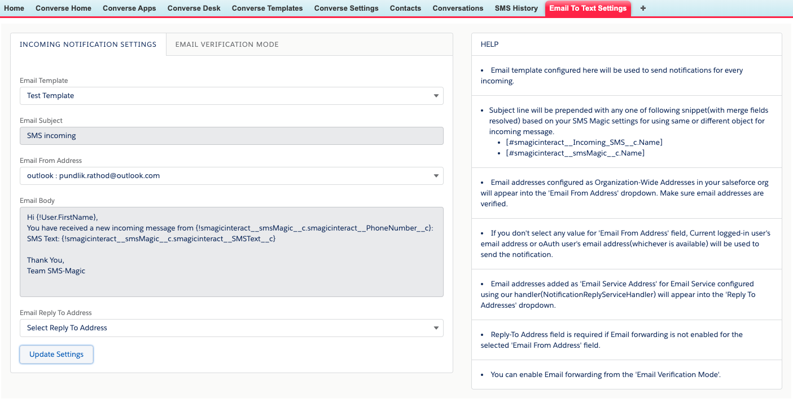Click the '[#smagicinteract__smsMagic__c.Name]' snippet text
Image resolution: width=793 pixels, height=412 pixels.
tap(575, 153)
